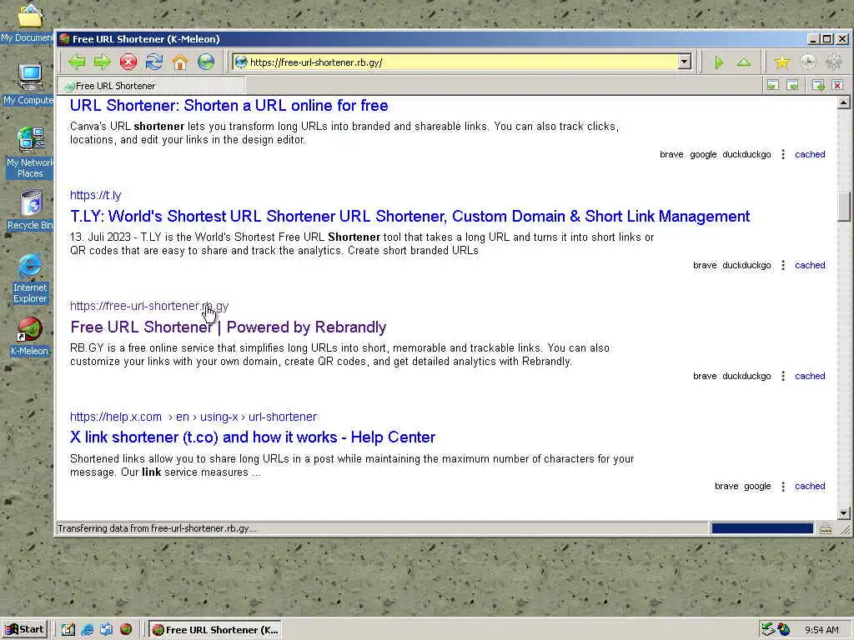Click the 9:54 AM system clock
Screen dimensions: 854x640
click(821, 630)
